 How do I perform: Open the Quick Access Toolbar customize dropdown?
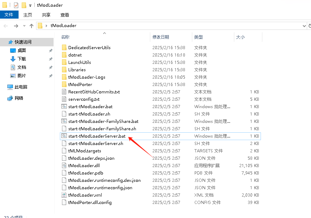[30, 6]
